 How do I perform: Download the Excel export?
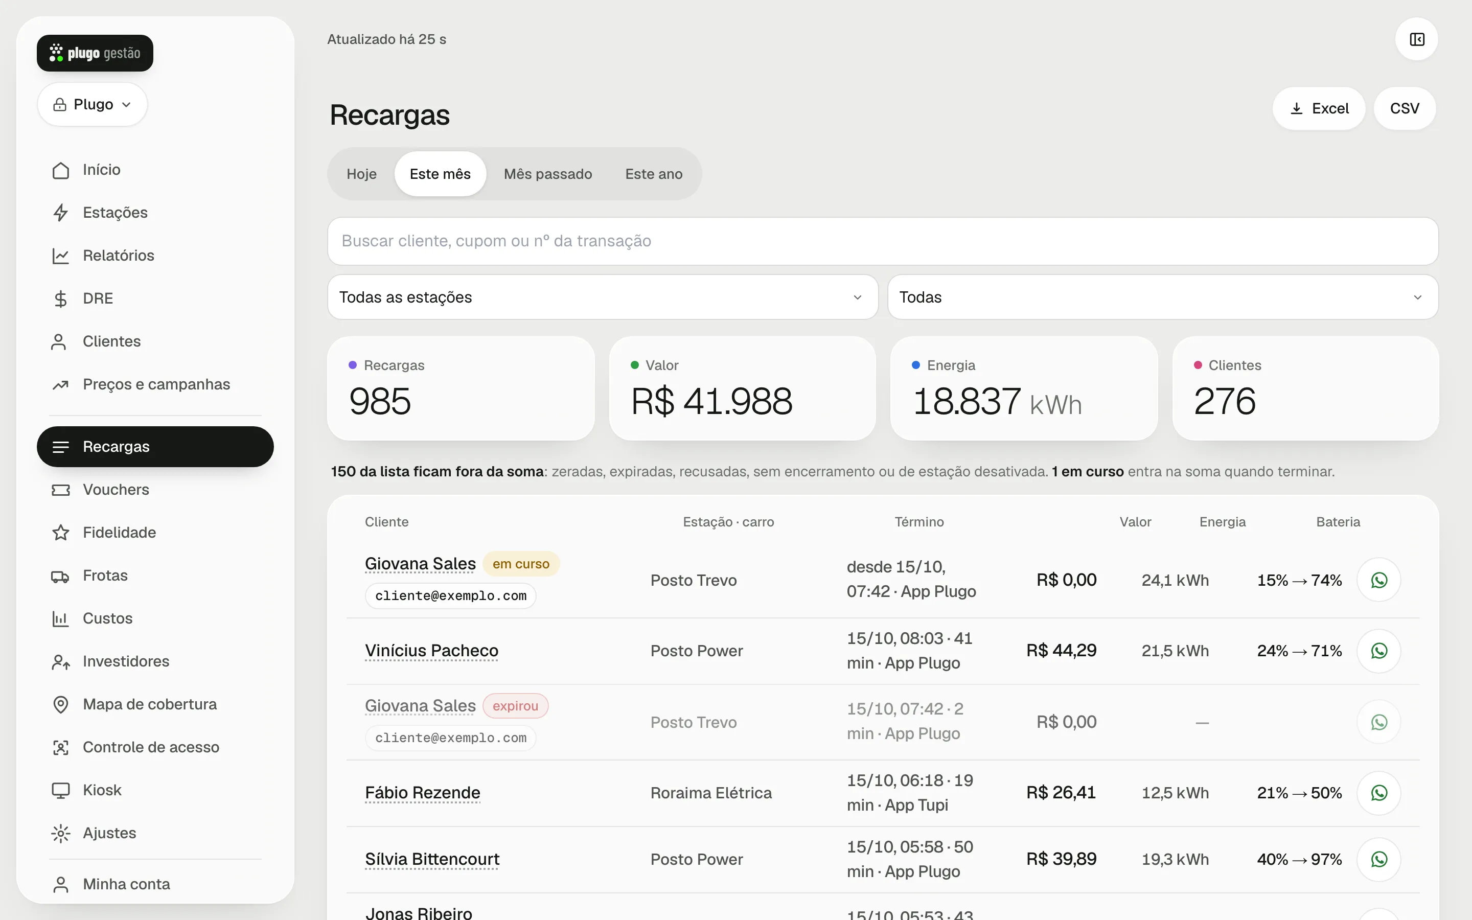coord(1319,108)
